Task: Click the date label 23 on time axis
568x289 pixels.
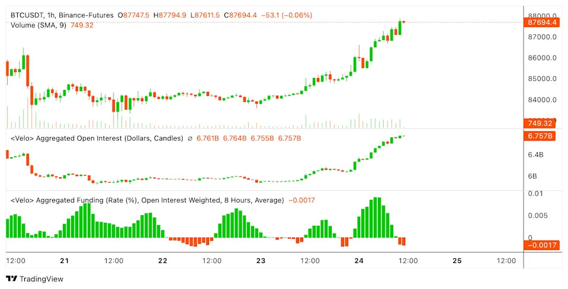Action: point(261,261)
